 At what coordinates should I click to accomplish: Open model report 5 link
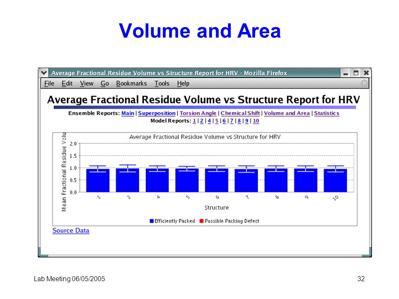click(x=217, y=121)
